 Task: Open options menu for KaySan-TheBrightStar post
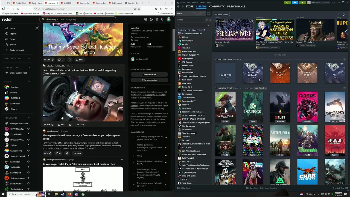point(121,66)
